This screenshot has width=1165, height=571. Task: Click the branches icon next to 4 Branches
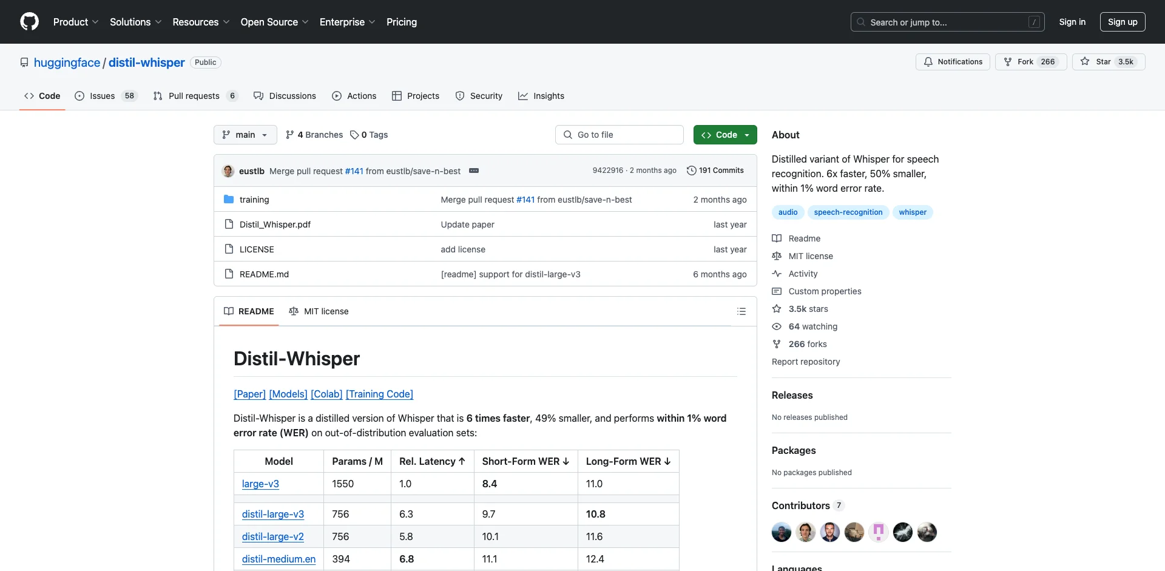click(289, 135)
